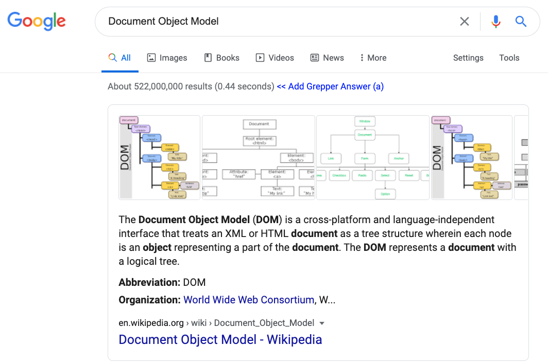Start voice search with microphone icon
This screenshot has width=548, height=364.
coord(495,21)
